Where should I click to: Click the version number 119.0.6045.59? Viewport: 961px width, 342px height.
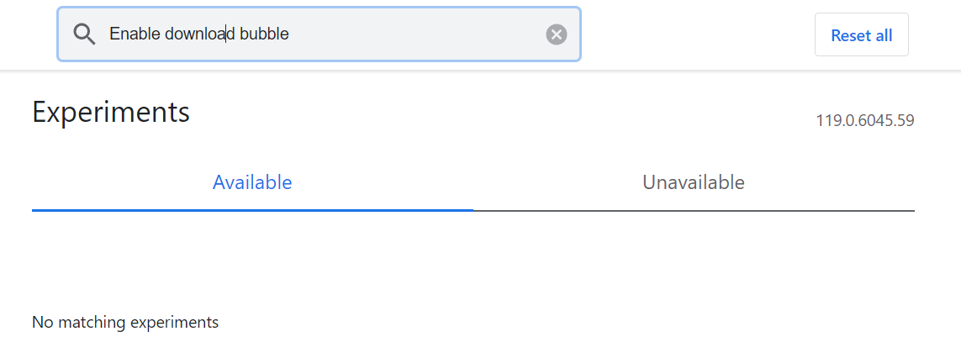point(864,120)
